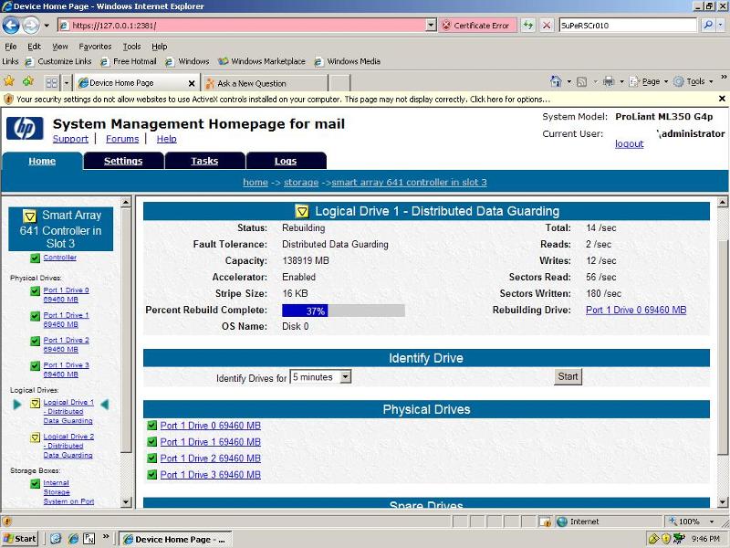Click the RSS feeds icon
Image resolution: width=730 pixels, height=548 pixels.
(x=581, y=82)
